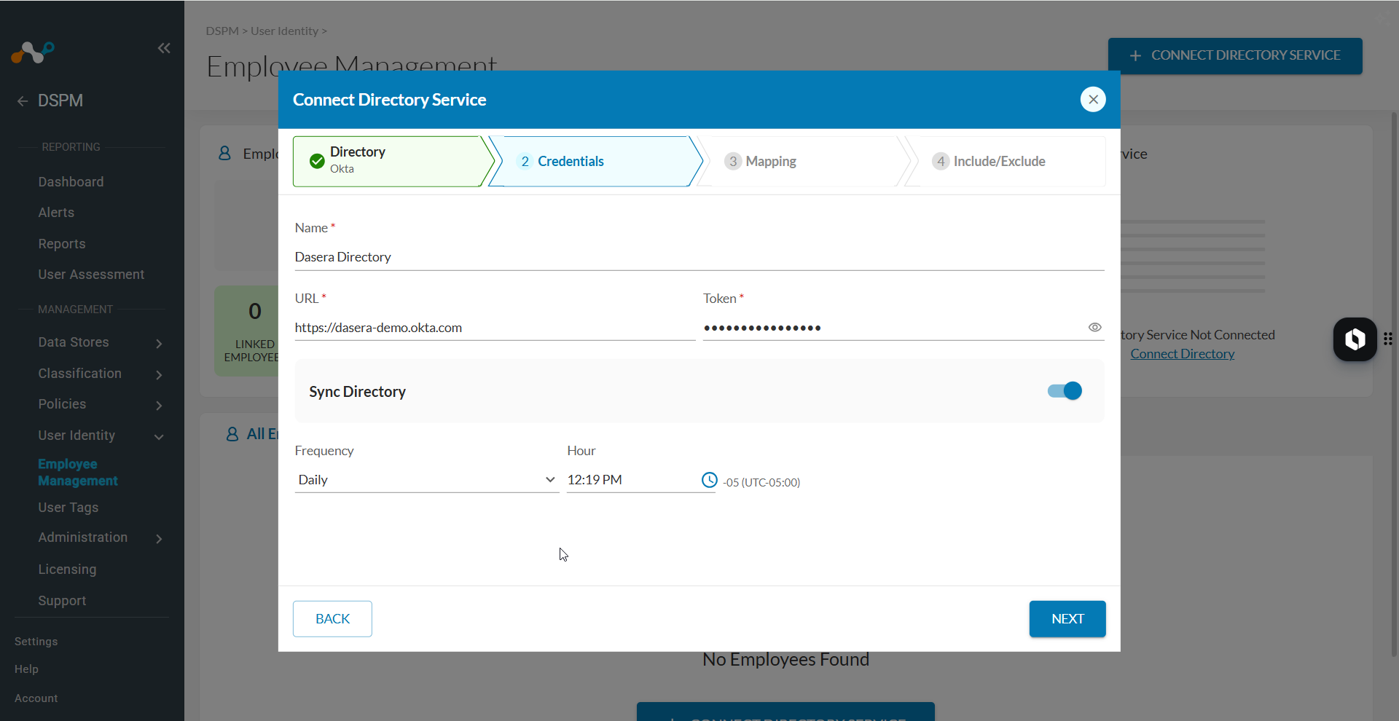Click the back arrow next to DSPM
Screen dimensions: 1399x721
(x=23, y=101)
